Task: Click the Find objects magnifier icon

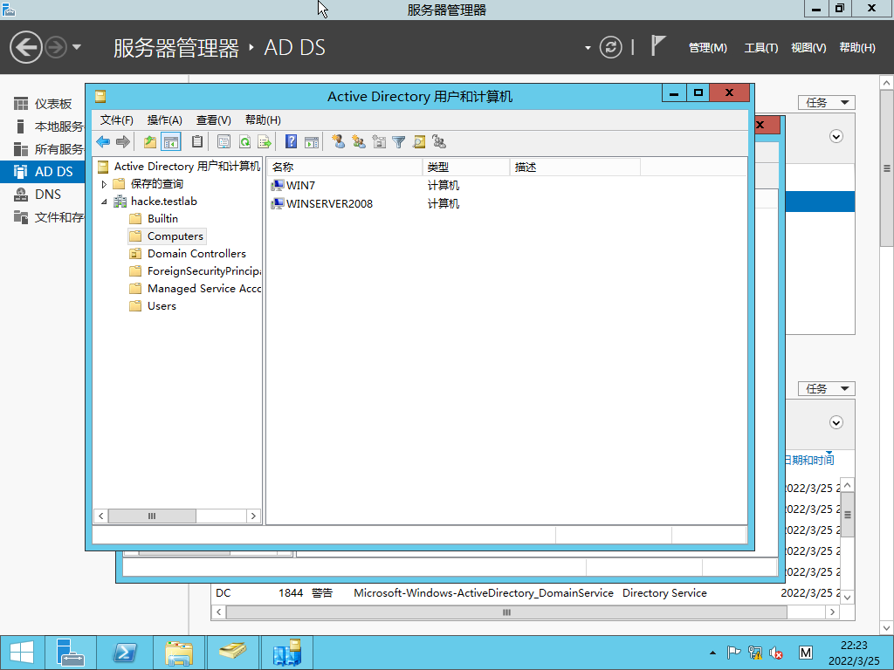Action: 419,142
